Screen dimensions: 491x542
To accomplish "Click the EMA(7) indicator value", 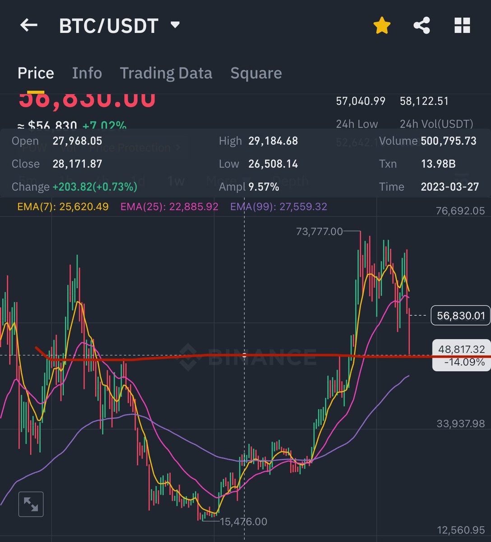I will (63, 207).
